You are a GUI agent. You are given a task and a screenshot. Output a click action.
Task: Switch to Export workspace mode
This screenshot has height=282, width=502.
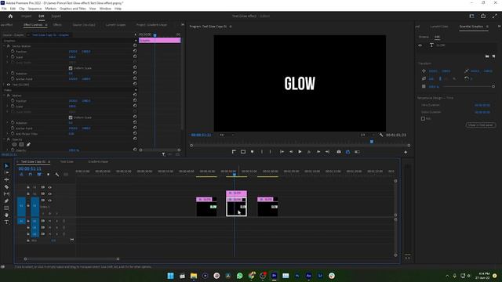tap(56, 16)
